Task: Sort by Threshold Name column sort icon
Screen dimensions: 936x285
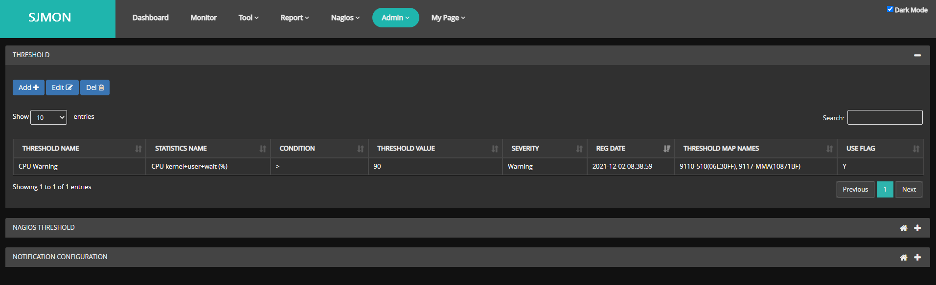Action: 138,149
